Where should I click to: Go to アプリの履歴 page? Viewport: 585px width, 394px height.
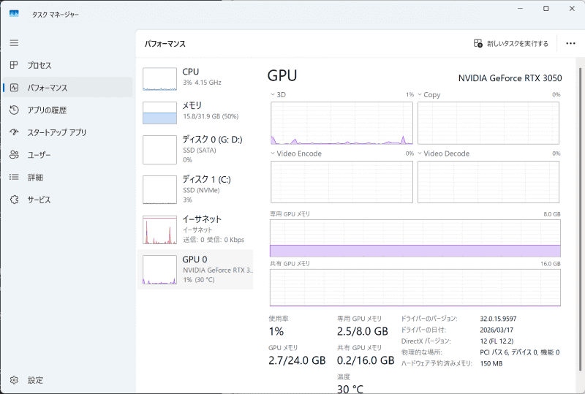click(67, 110)
